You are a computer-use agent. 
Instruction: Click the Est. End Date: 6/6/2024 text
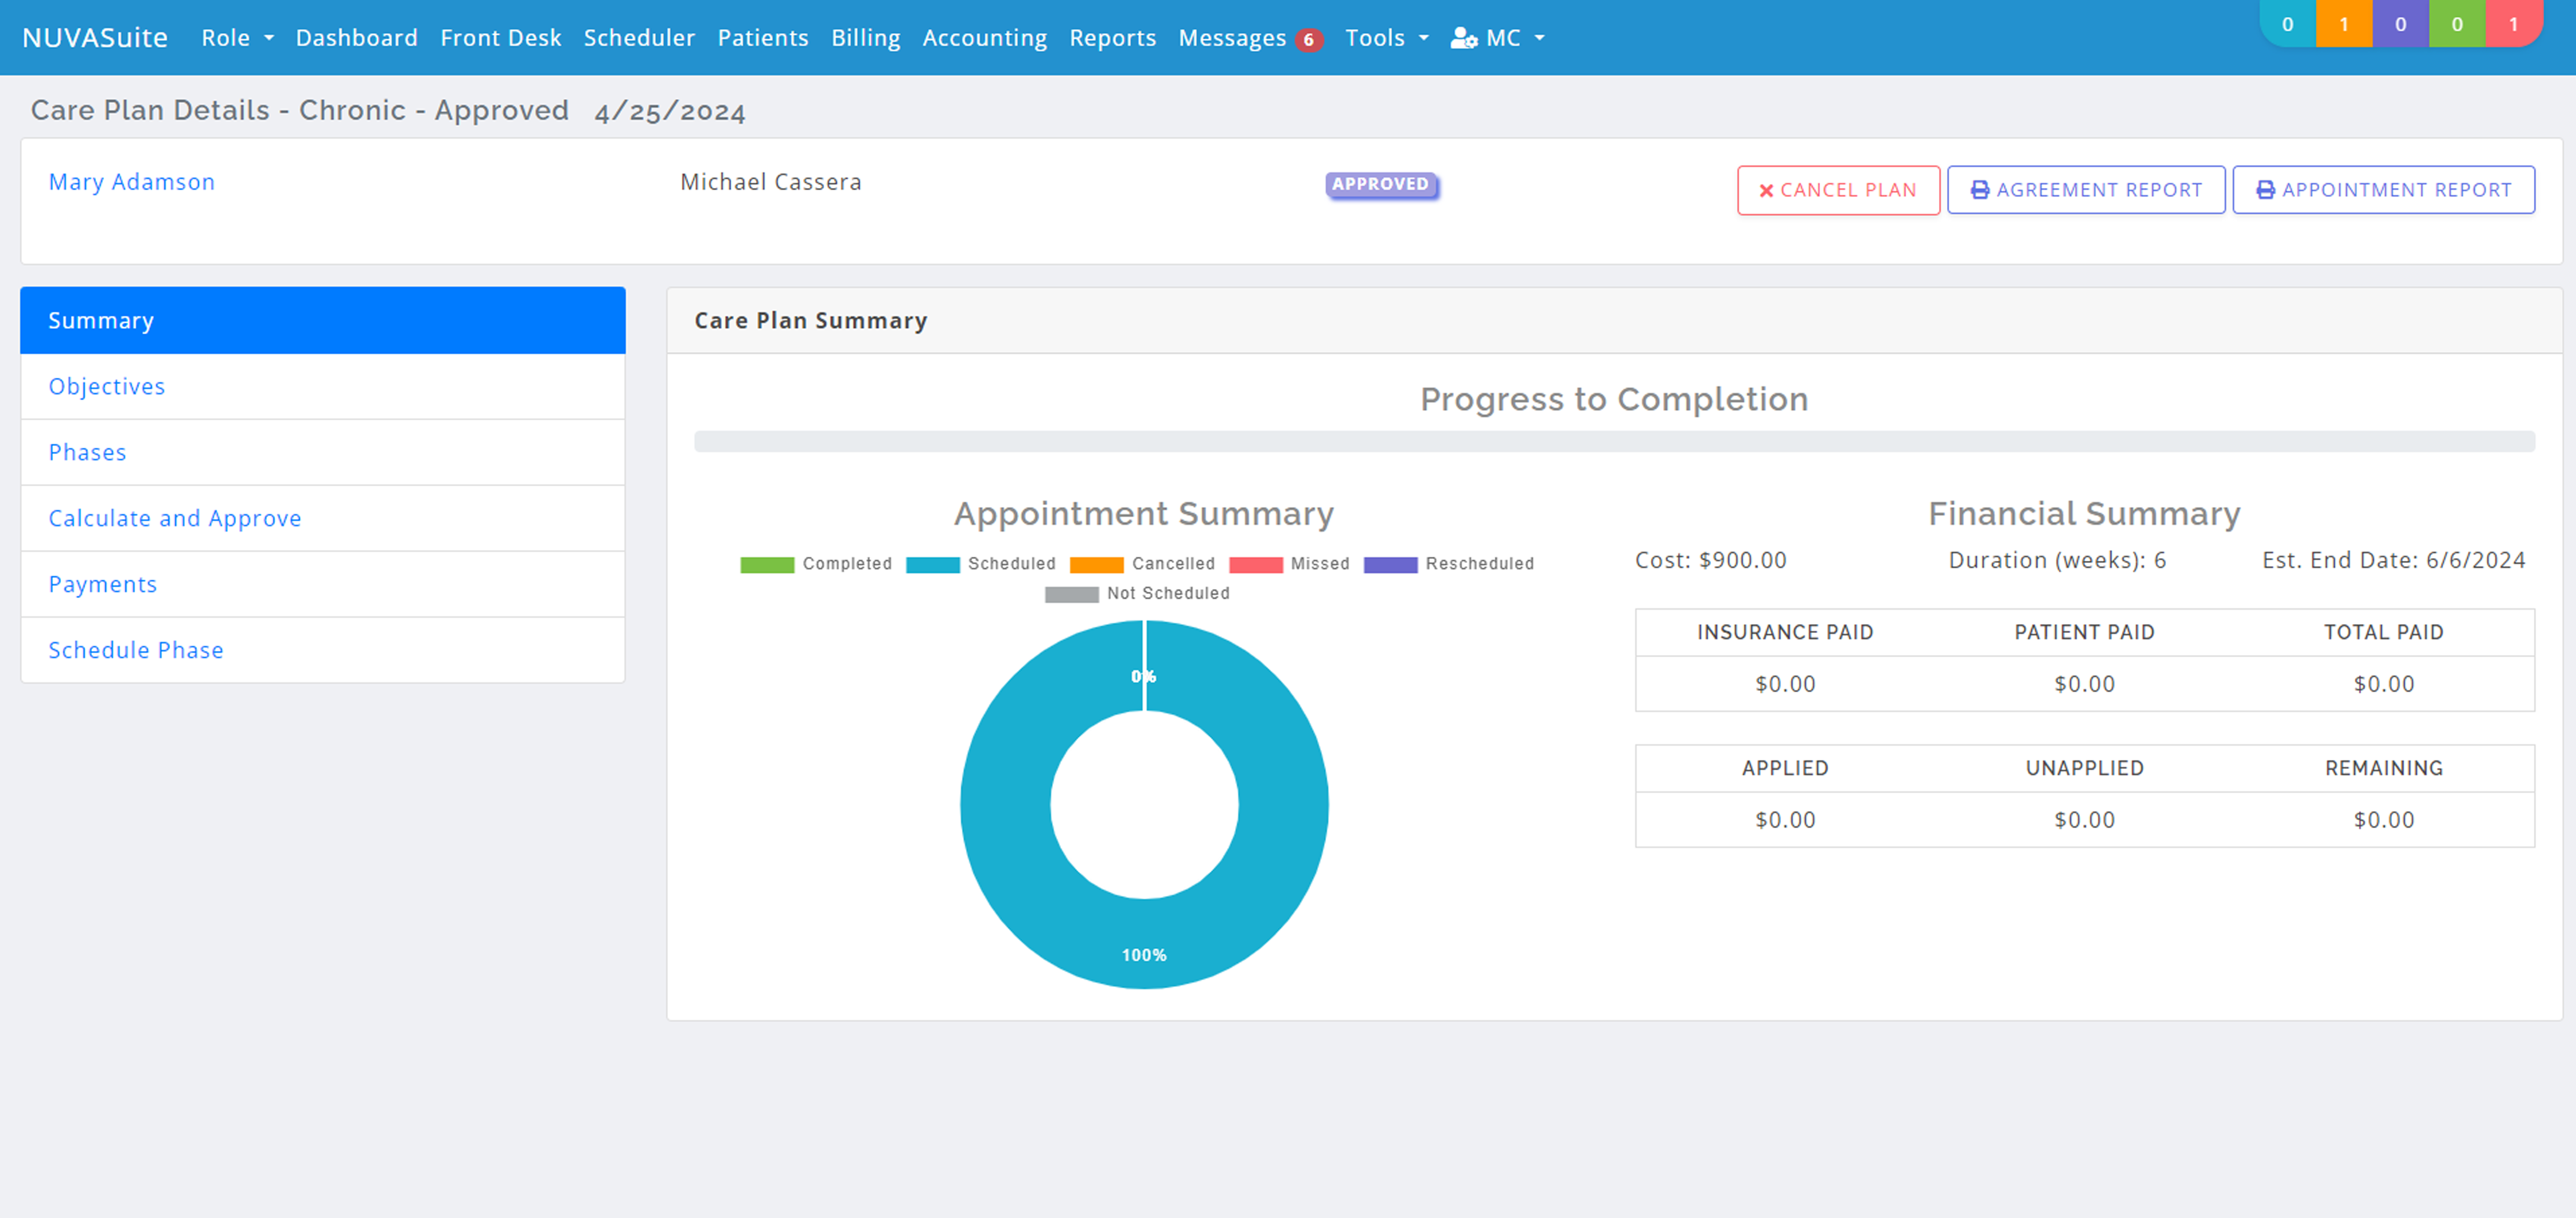tap(2394, 560)
